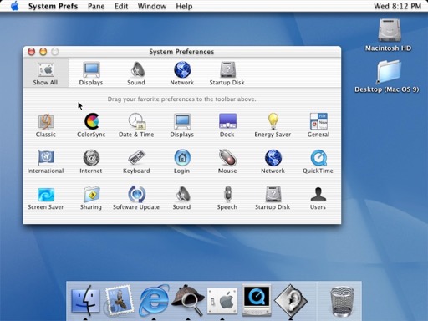
Task: Launch Sherlock from the Dock
Action: tap(188, 300)
